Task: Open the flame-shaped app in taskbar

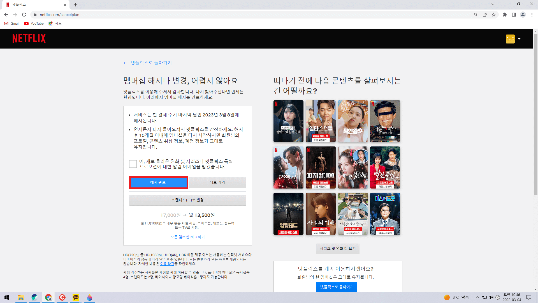Action: pyautogui.click(x=90, y=297)
